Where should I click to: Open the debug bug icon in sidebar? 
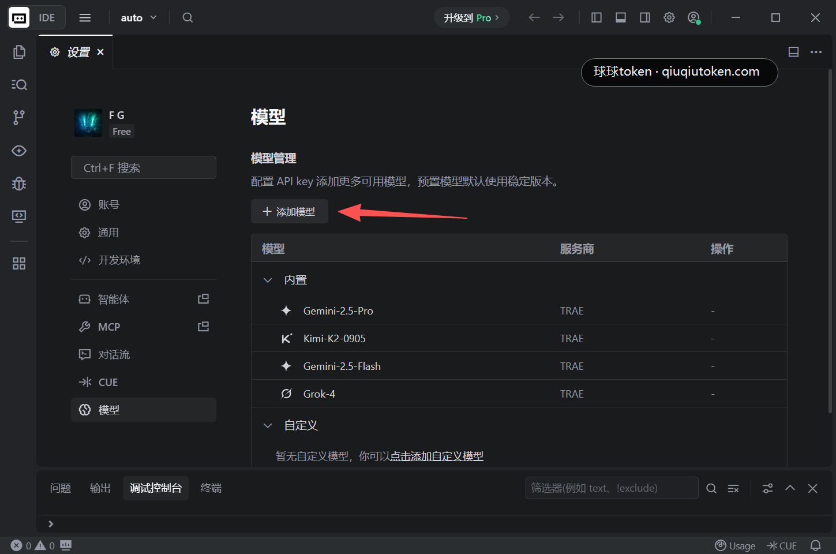(x=19, y=184)
